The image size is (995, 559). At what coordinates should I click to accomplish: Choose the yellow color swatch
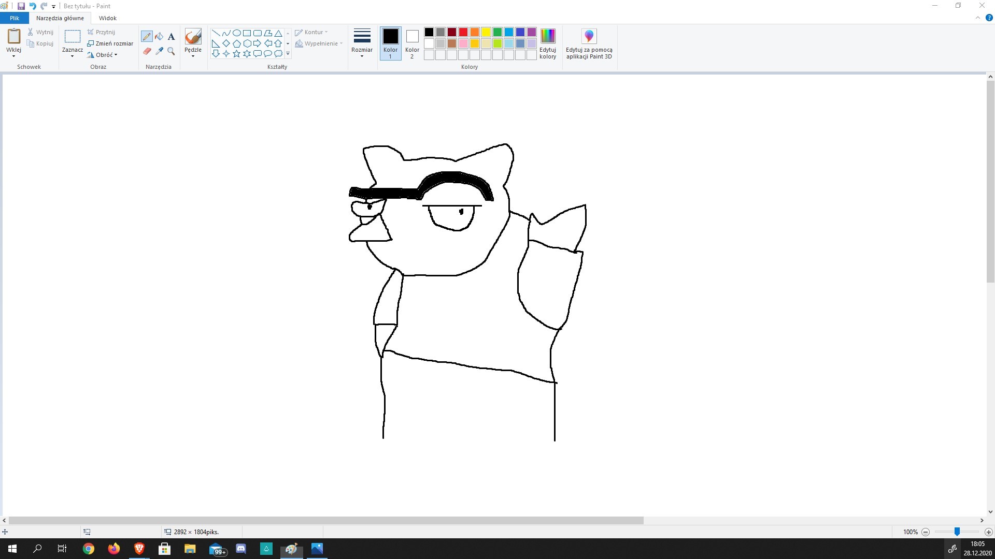coord(486,32)
